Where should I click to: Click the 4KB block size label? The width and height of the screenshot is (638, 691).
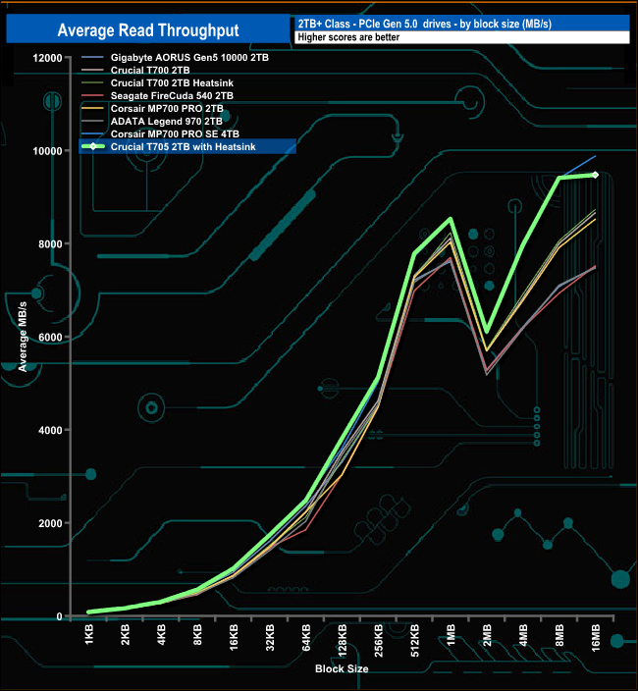click(161, 635)
